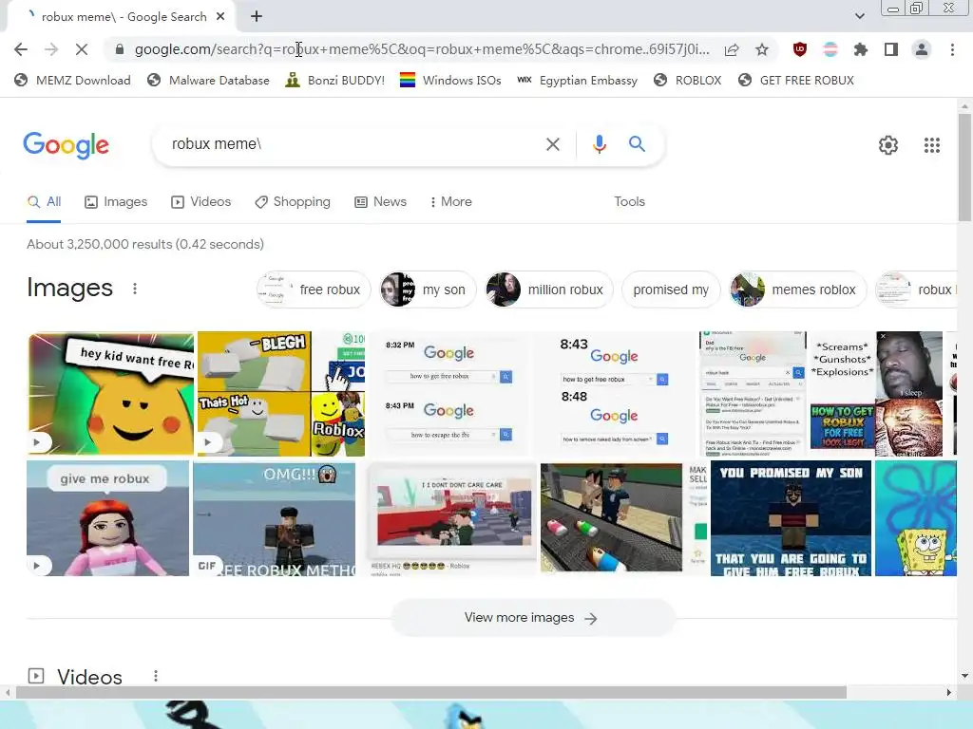Open the ROBLOX bookmark

pos(688,81)
